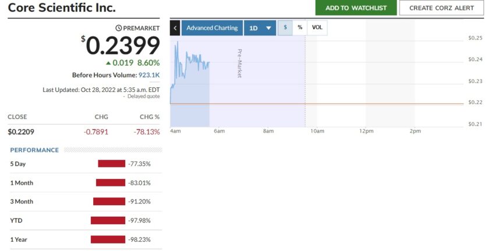This screenshot has width=495, height=251.
Task: Switch chart to percent (%) view
Action: (300, 27)
